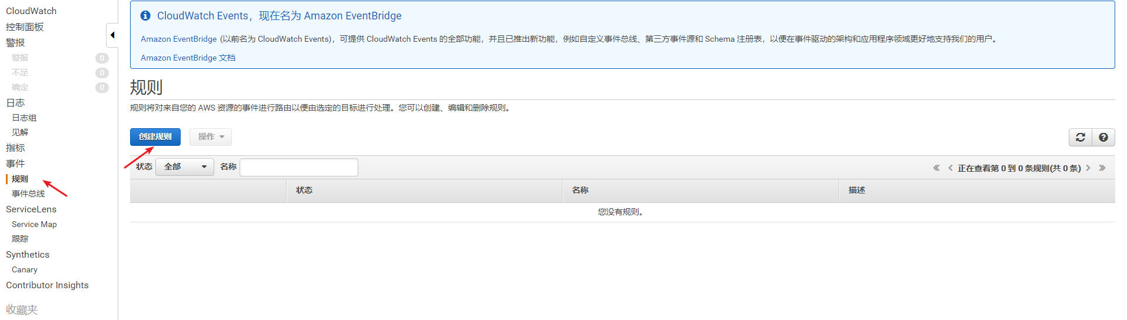1127x320 pixels.
Task: Open Contributor Insights in sidebar
Action: [47, 285]
